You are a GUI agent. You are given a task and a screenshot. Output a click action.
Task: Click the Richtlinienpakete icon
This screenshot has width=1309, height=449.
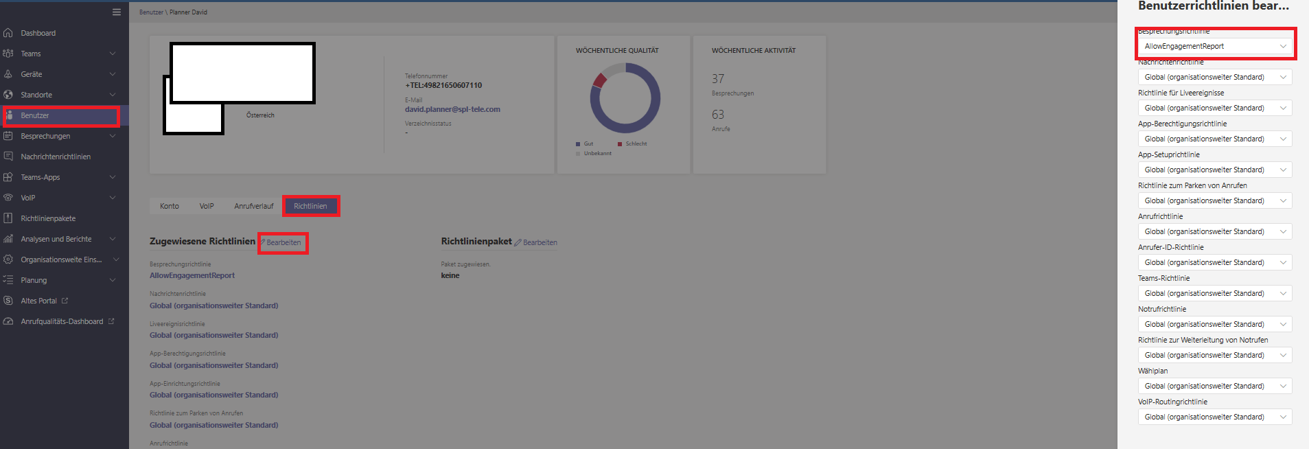(x=8, y=218)
